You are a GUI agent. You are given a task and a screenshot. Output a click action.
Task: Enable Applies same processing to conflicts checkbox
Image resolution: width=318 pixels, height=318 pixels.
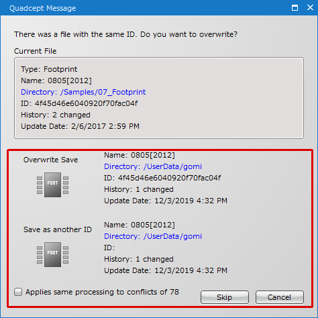point(18,292)
